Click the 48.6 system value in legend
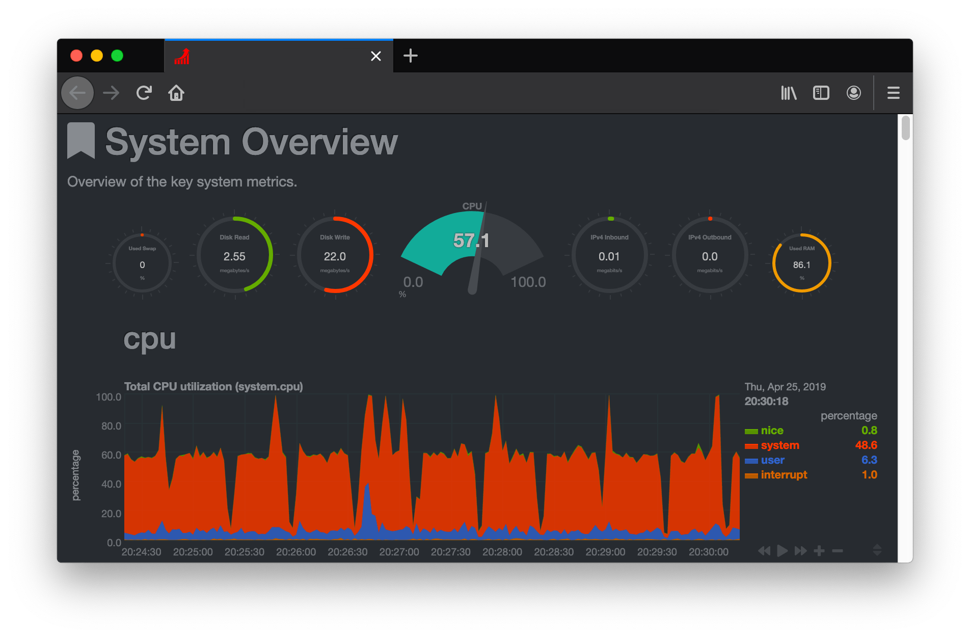Screen dimensions: 970x638 click(x=866, y=445)
